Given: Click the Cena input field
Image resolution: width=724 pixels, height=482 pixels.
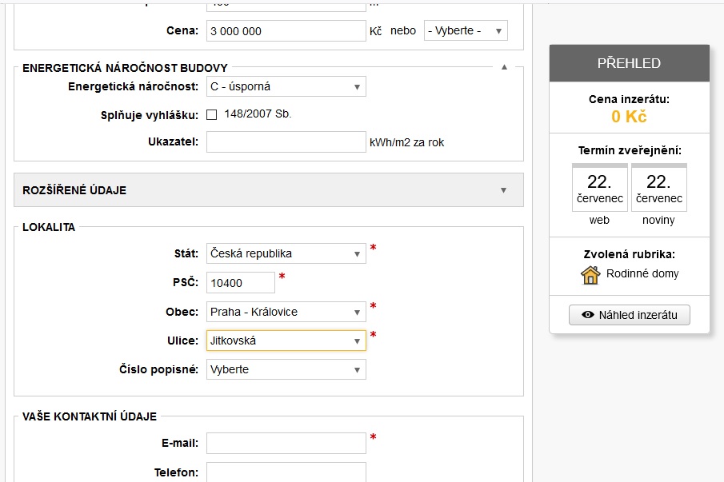Looking at the screenshot, I should 286,31.
